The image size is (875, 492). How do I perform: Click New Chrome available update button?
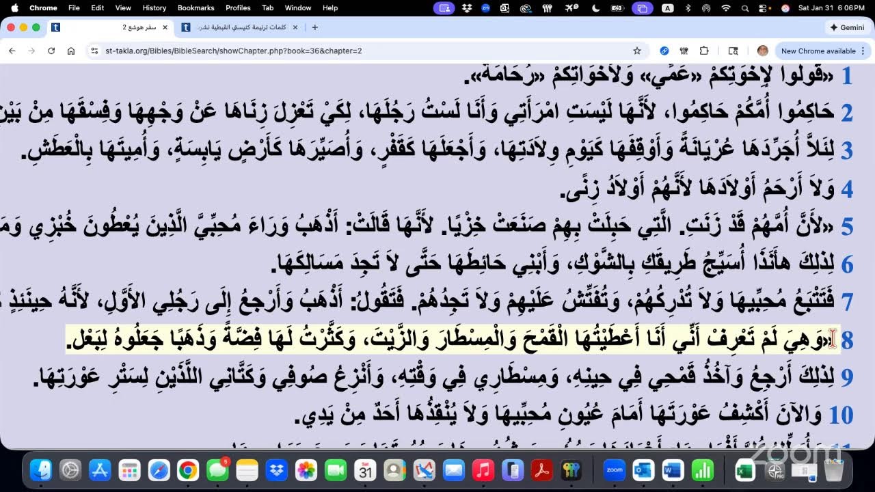[x=818, y=51]
